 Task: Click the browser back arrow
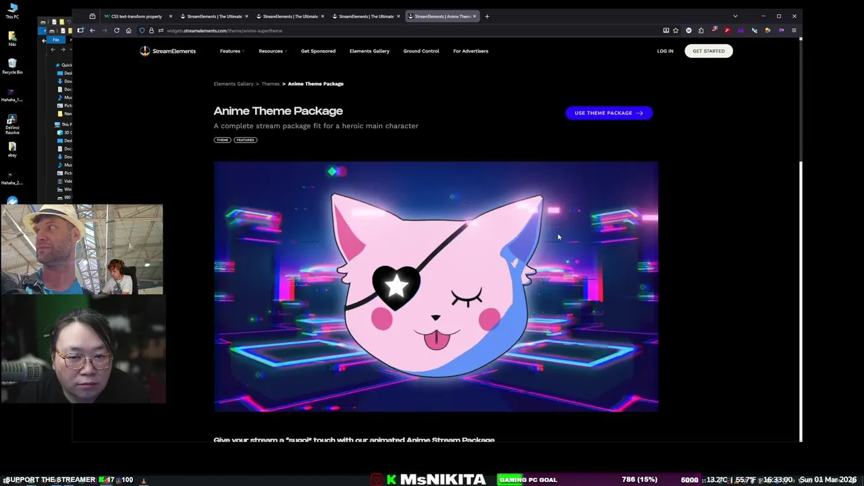point(92,30)
